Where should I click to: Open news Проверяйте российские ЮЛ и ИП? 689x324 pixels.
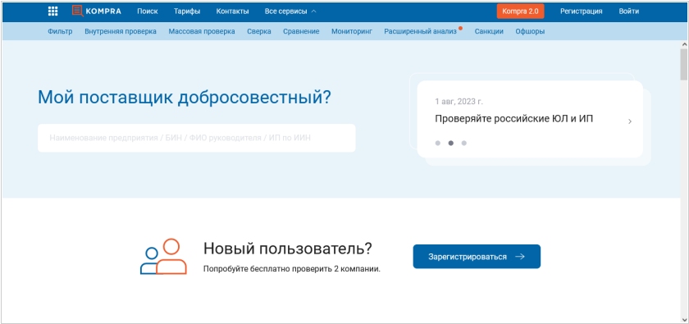(514, 119)
